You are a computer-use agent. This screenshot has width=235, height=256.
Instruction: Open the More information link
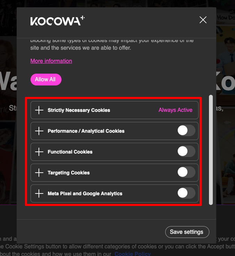(x=51, y=61)
